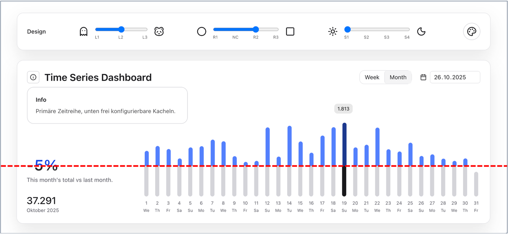Image resolution: width=508 pixels, height=234 pixels.
Task: Switch to Week view
Action: (372, 78)
